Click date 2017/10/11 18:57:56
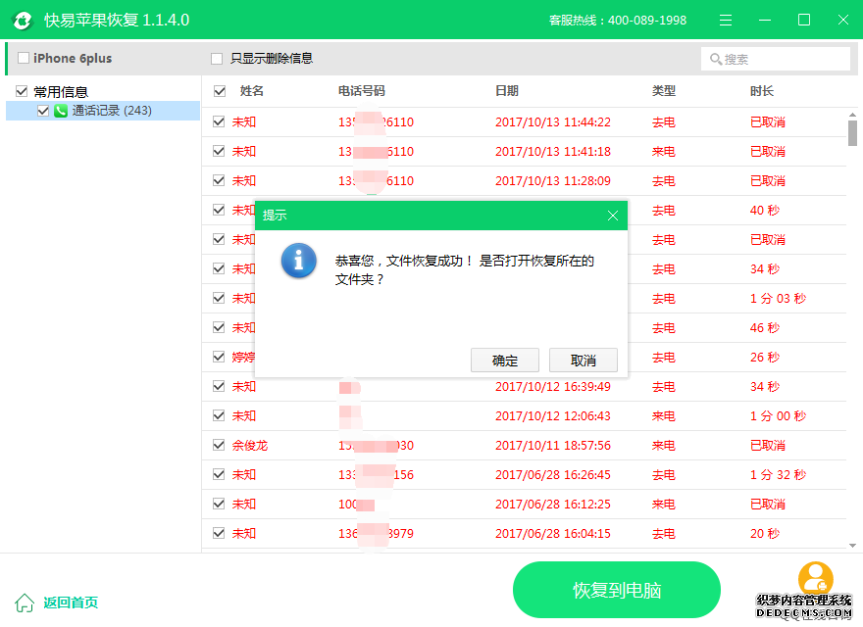The height and width of the screenshot is (627, 863). click(552, 446)
